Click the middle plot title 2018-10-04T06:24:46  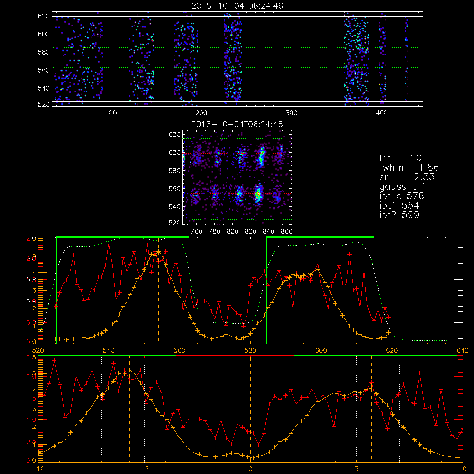tap(237, 124)
